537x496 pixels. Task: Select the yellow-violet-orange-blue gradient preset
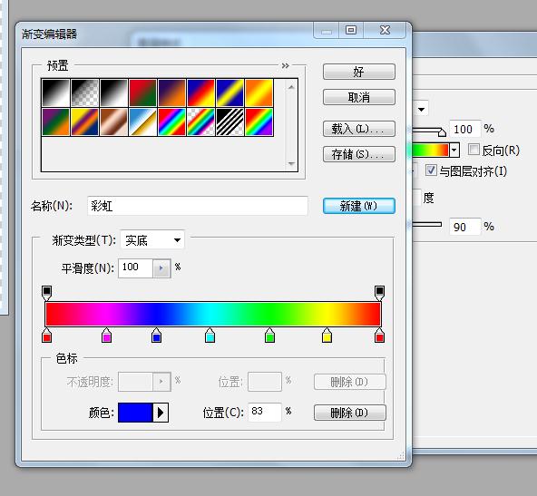84,122
